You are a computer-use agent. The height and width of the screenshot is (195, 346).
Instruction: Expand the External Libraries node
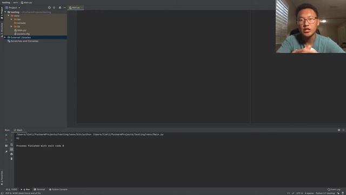pyautogui.click(x=5, y=37)
